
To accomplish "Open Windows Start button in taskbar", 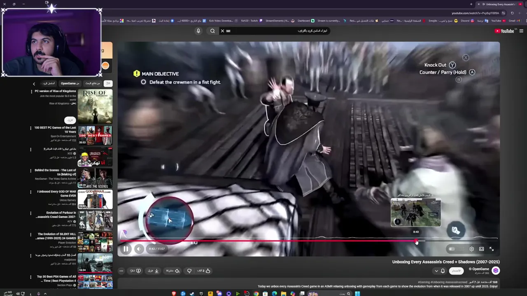I will coord(357,294).
